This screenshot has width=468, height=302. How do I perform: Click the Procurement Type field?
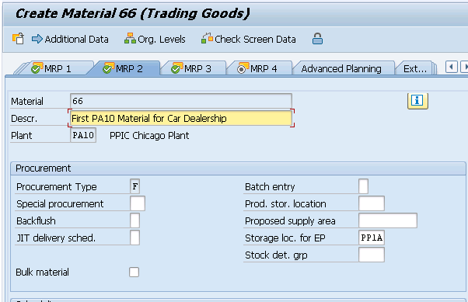tap(135, 186)
